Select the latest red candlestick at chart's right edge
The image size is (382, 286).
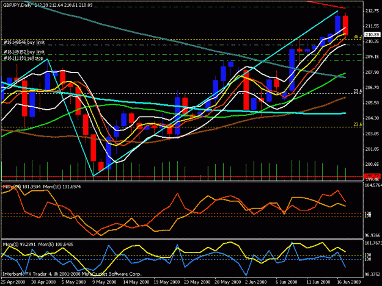point(345,25)
